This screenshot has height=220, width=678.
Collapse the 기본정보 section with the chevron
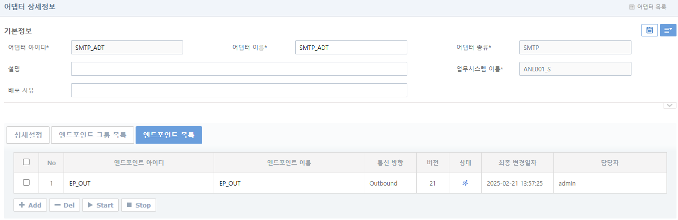point(669,105)
